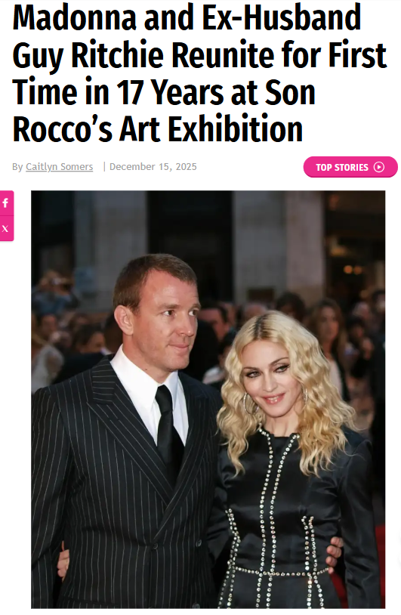Image resolution: width=401 pixels, height=615 pixels.
Task: Open the main article photo
Action: point(208,399)
